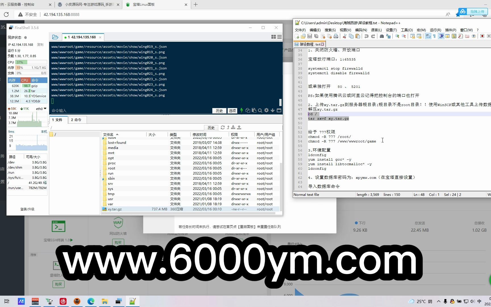
Task: Open Find (binoculars) in Notepad++ toolbar
Action: (x=382, y=36)
